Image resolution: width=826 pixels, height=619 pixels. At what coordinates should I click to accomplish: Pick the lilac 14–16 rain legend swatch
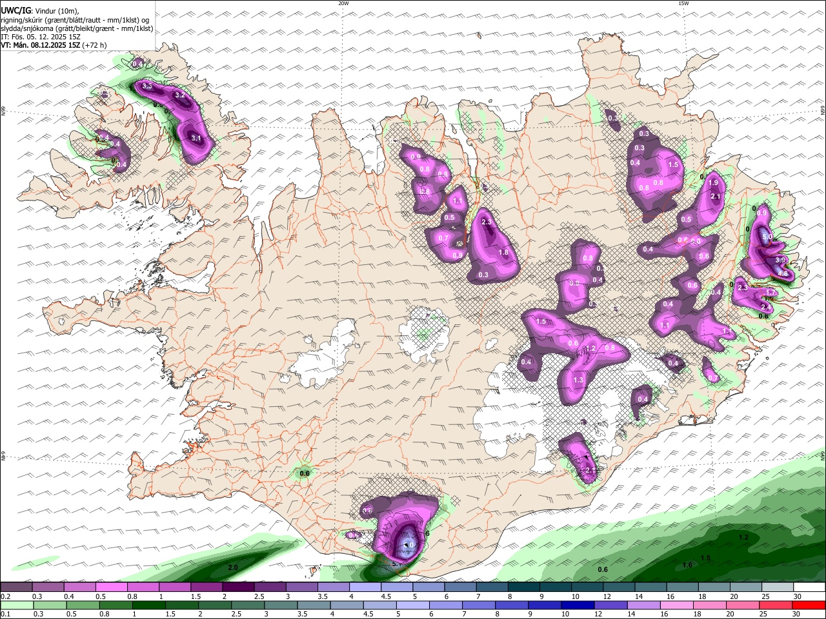coord(645,605)
